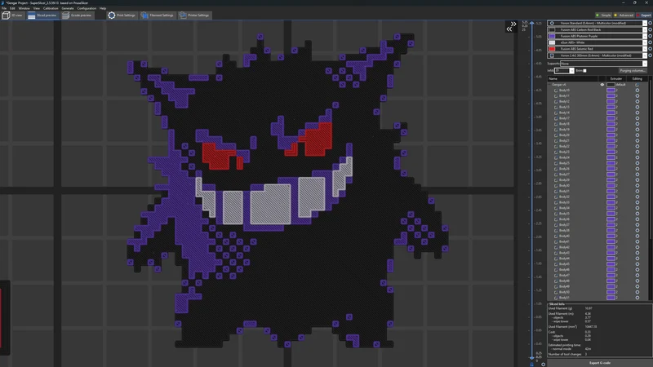Toggle the layer slider lock icon

point(532,364)
